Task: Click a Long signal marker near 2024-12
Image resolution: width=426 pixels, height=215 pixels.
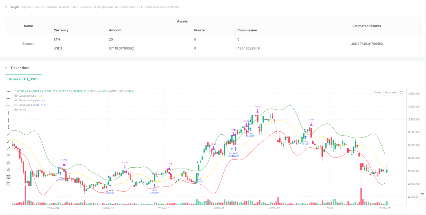Action: pos(258,108)
